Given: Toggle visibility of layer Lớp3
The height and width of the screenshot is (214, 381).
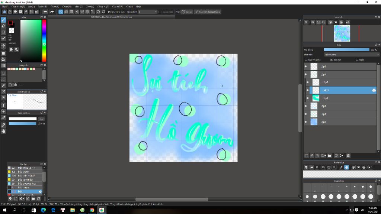Looking at the screenshot, I should click(x=308, y=98).
